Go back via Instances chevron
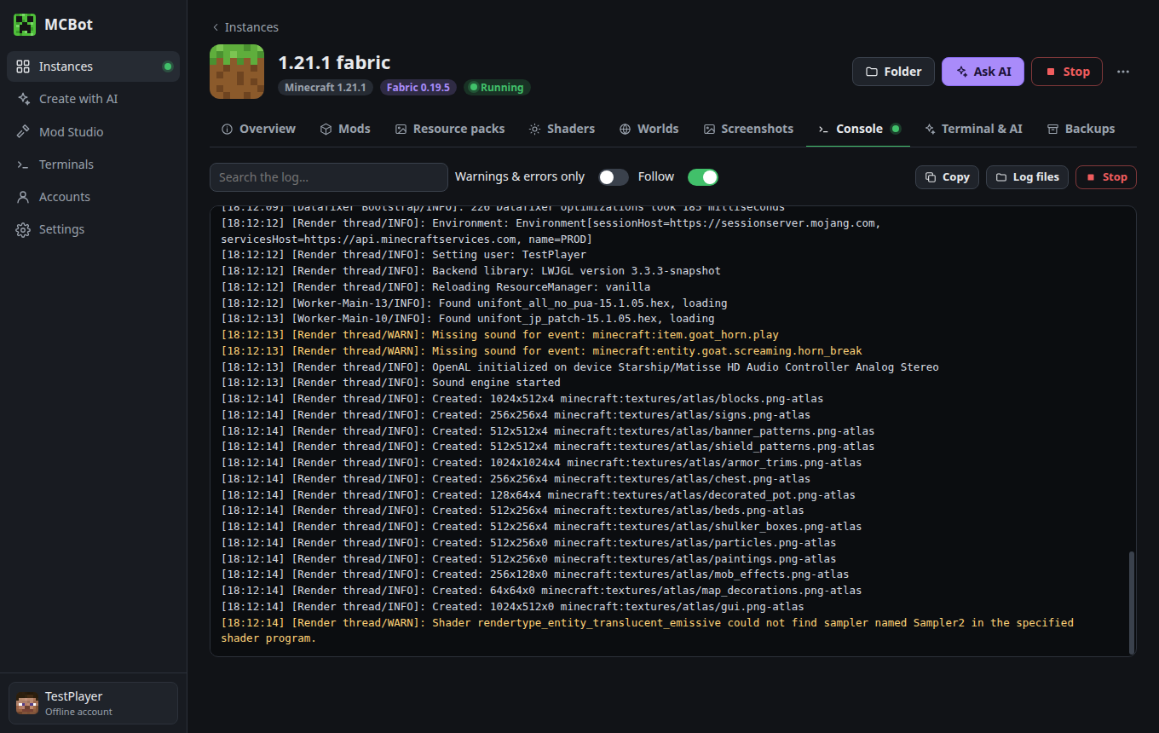This screenshot has width=1159, height=733. coord(216,27)
